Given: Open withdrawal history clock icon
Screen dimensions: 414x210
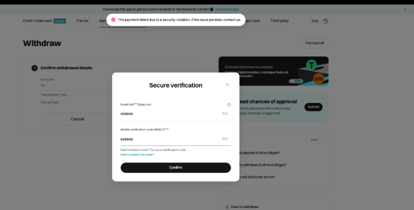Looking at the screenshot, I should pyautogui.click(x=325, y=21).
